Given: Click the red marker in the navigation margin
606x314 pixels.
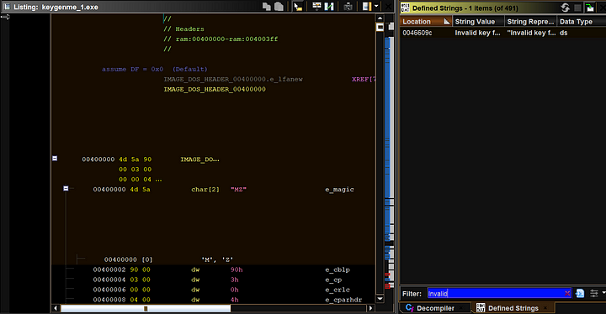Looking at the screenshot, I should tap(388, 285).
